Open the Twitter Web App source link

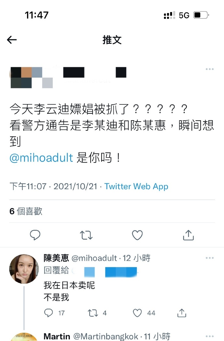(x=136, y=186)
